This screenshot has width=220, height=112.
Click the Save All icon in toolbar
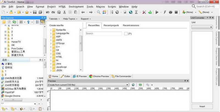click(x=40, y=12)
